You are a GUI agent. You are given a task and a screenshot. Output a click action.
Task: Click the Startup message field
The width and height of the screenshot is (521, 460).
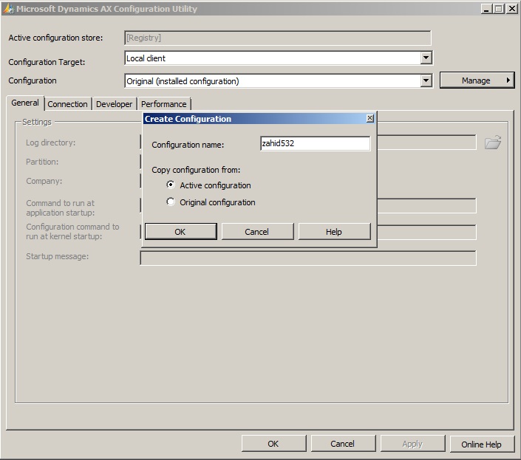[x=308, y=258]
